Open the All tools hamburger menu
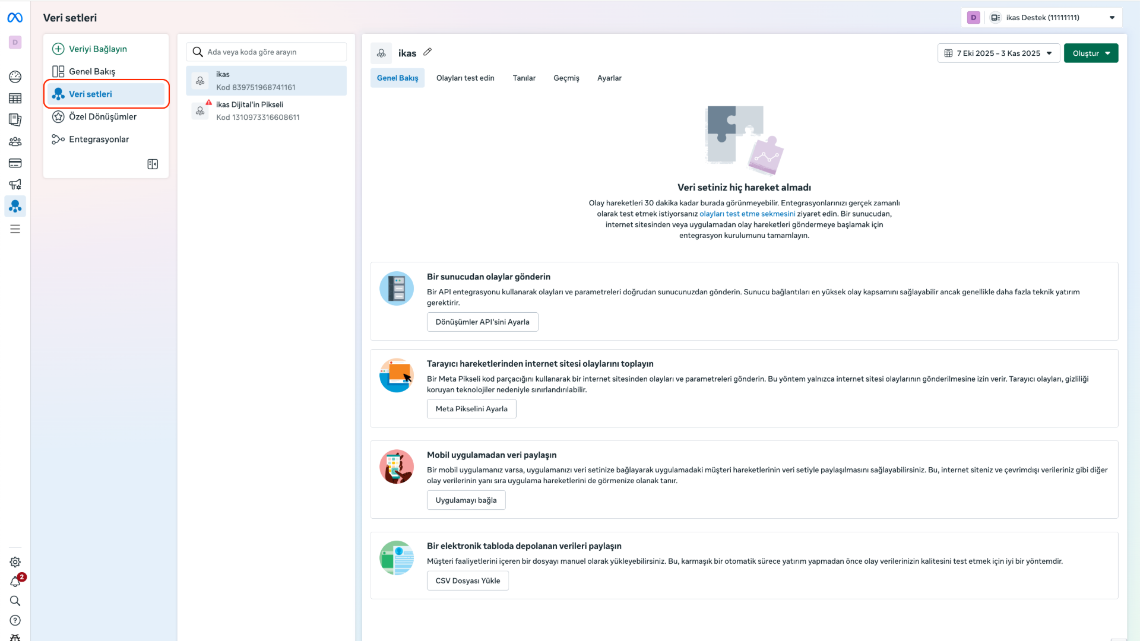This screenshot has height=641, width=1140. pos(15,229)
